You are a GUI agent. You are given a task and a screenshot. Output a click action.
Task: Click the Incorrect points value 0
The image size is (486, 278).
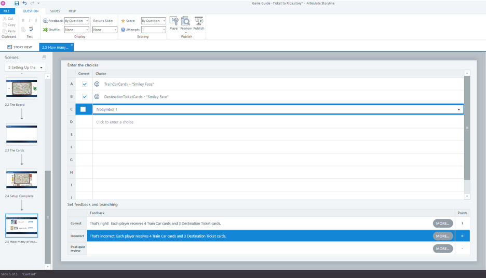[x=462, y=236]
